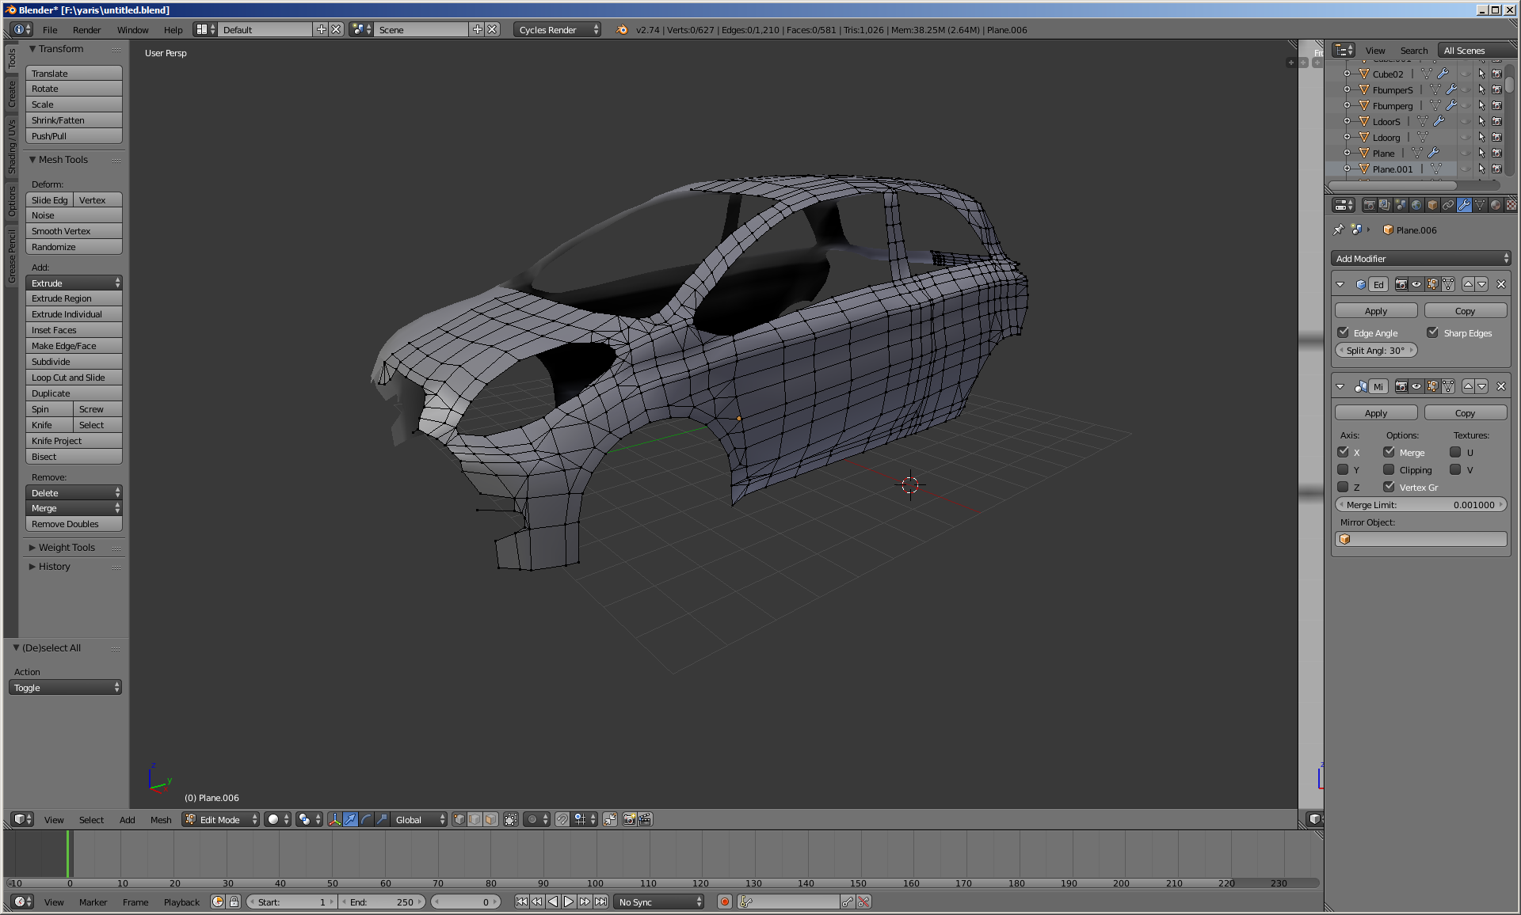Switch to face select mode icon
Image resolution: width=1521 pixels, height=915 pixels.
tap(491, 819)
